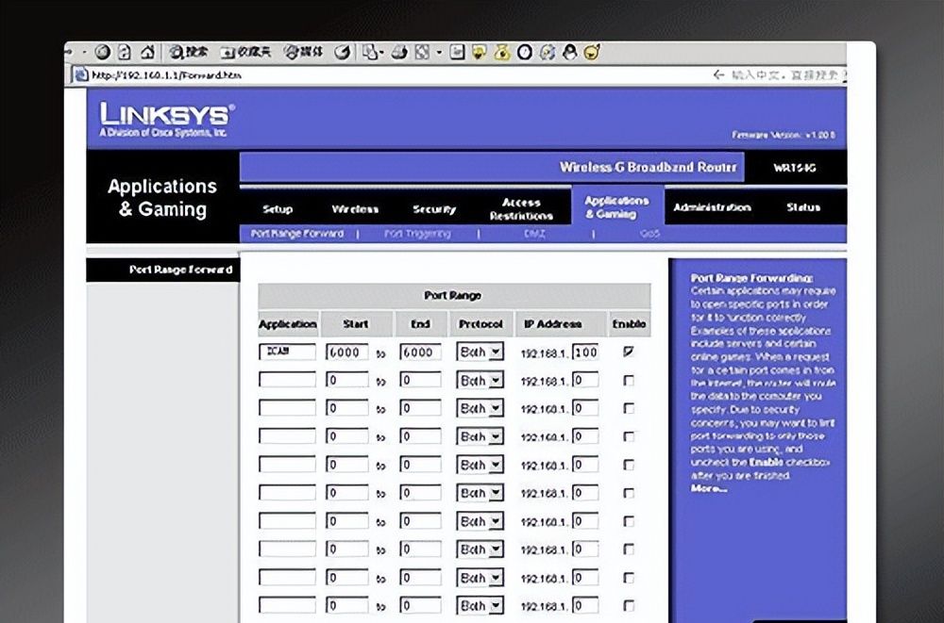Open the browser Search (搜索) button
Screen dimensions: 944x623
pyautogui.click(x=189, y=52)
